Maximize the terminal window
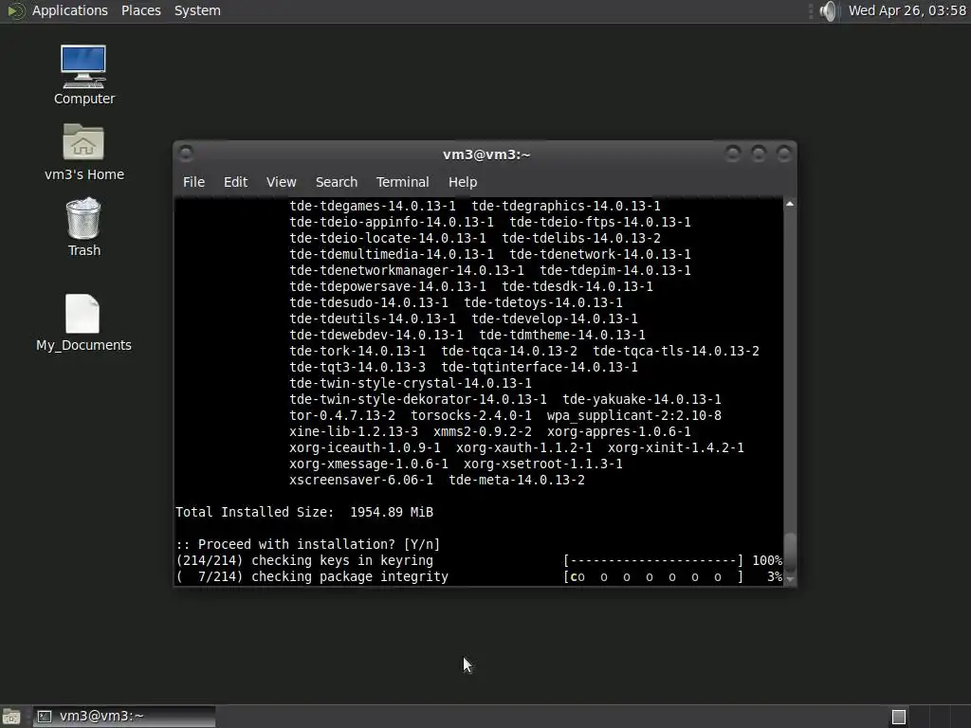 point(759,153)
